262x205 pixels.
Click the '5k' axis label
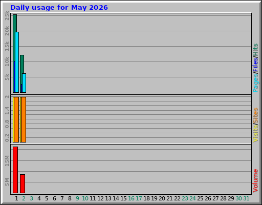tap(7, 77)
